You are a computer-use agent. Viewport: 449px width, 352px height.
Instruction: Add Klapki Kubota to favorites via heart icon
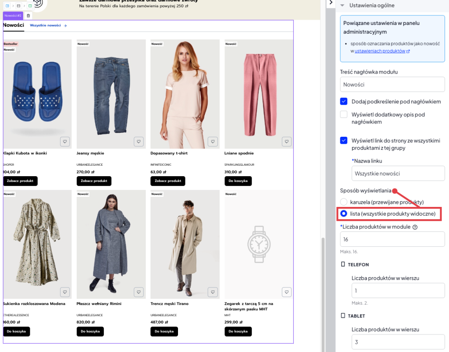coord(64,141)
